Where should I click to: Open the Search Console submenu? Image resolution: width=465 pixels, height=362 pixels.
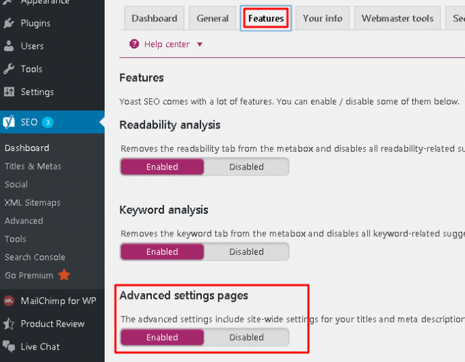[x=35, y=257]
